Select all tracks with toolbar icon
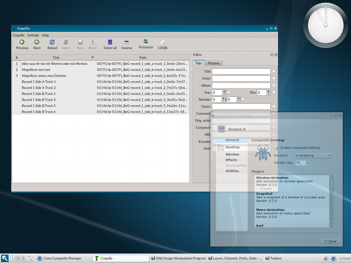Image resolution: width=351 pixels, height=263 pixels. [x=110, y=44]
